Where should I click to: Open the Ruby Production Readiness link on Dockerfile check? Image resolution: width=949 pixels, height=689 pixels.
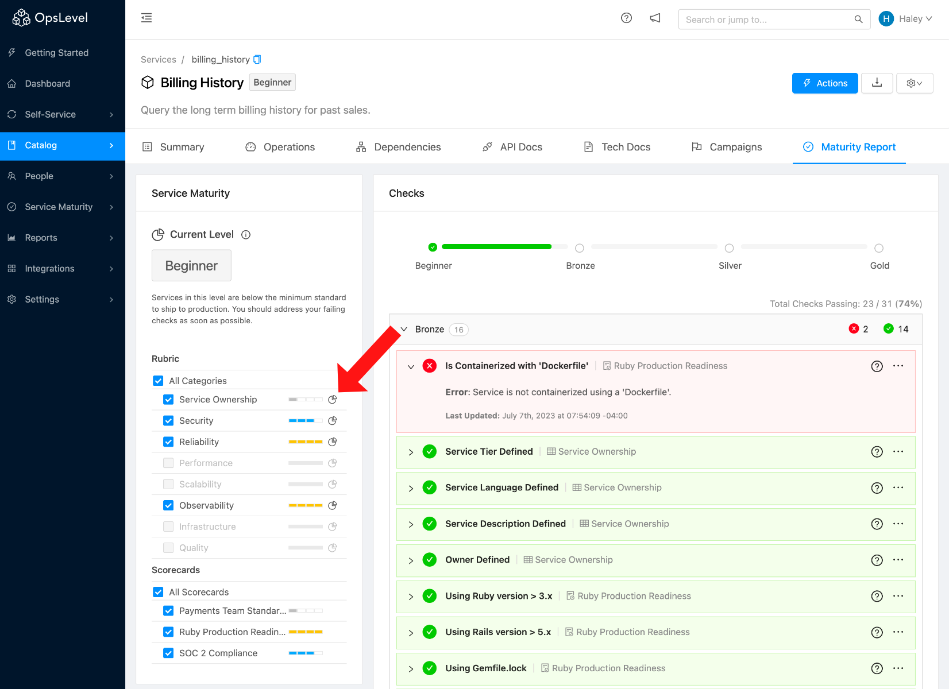pyautogui.click(x=665, y=366)
